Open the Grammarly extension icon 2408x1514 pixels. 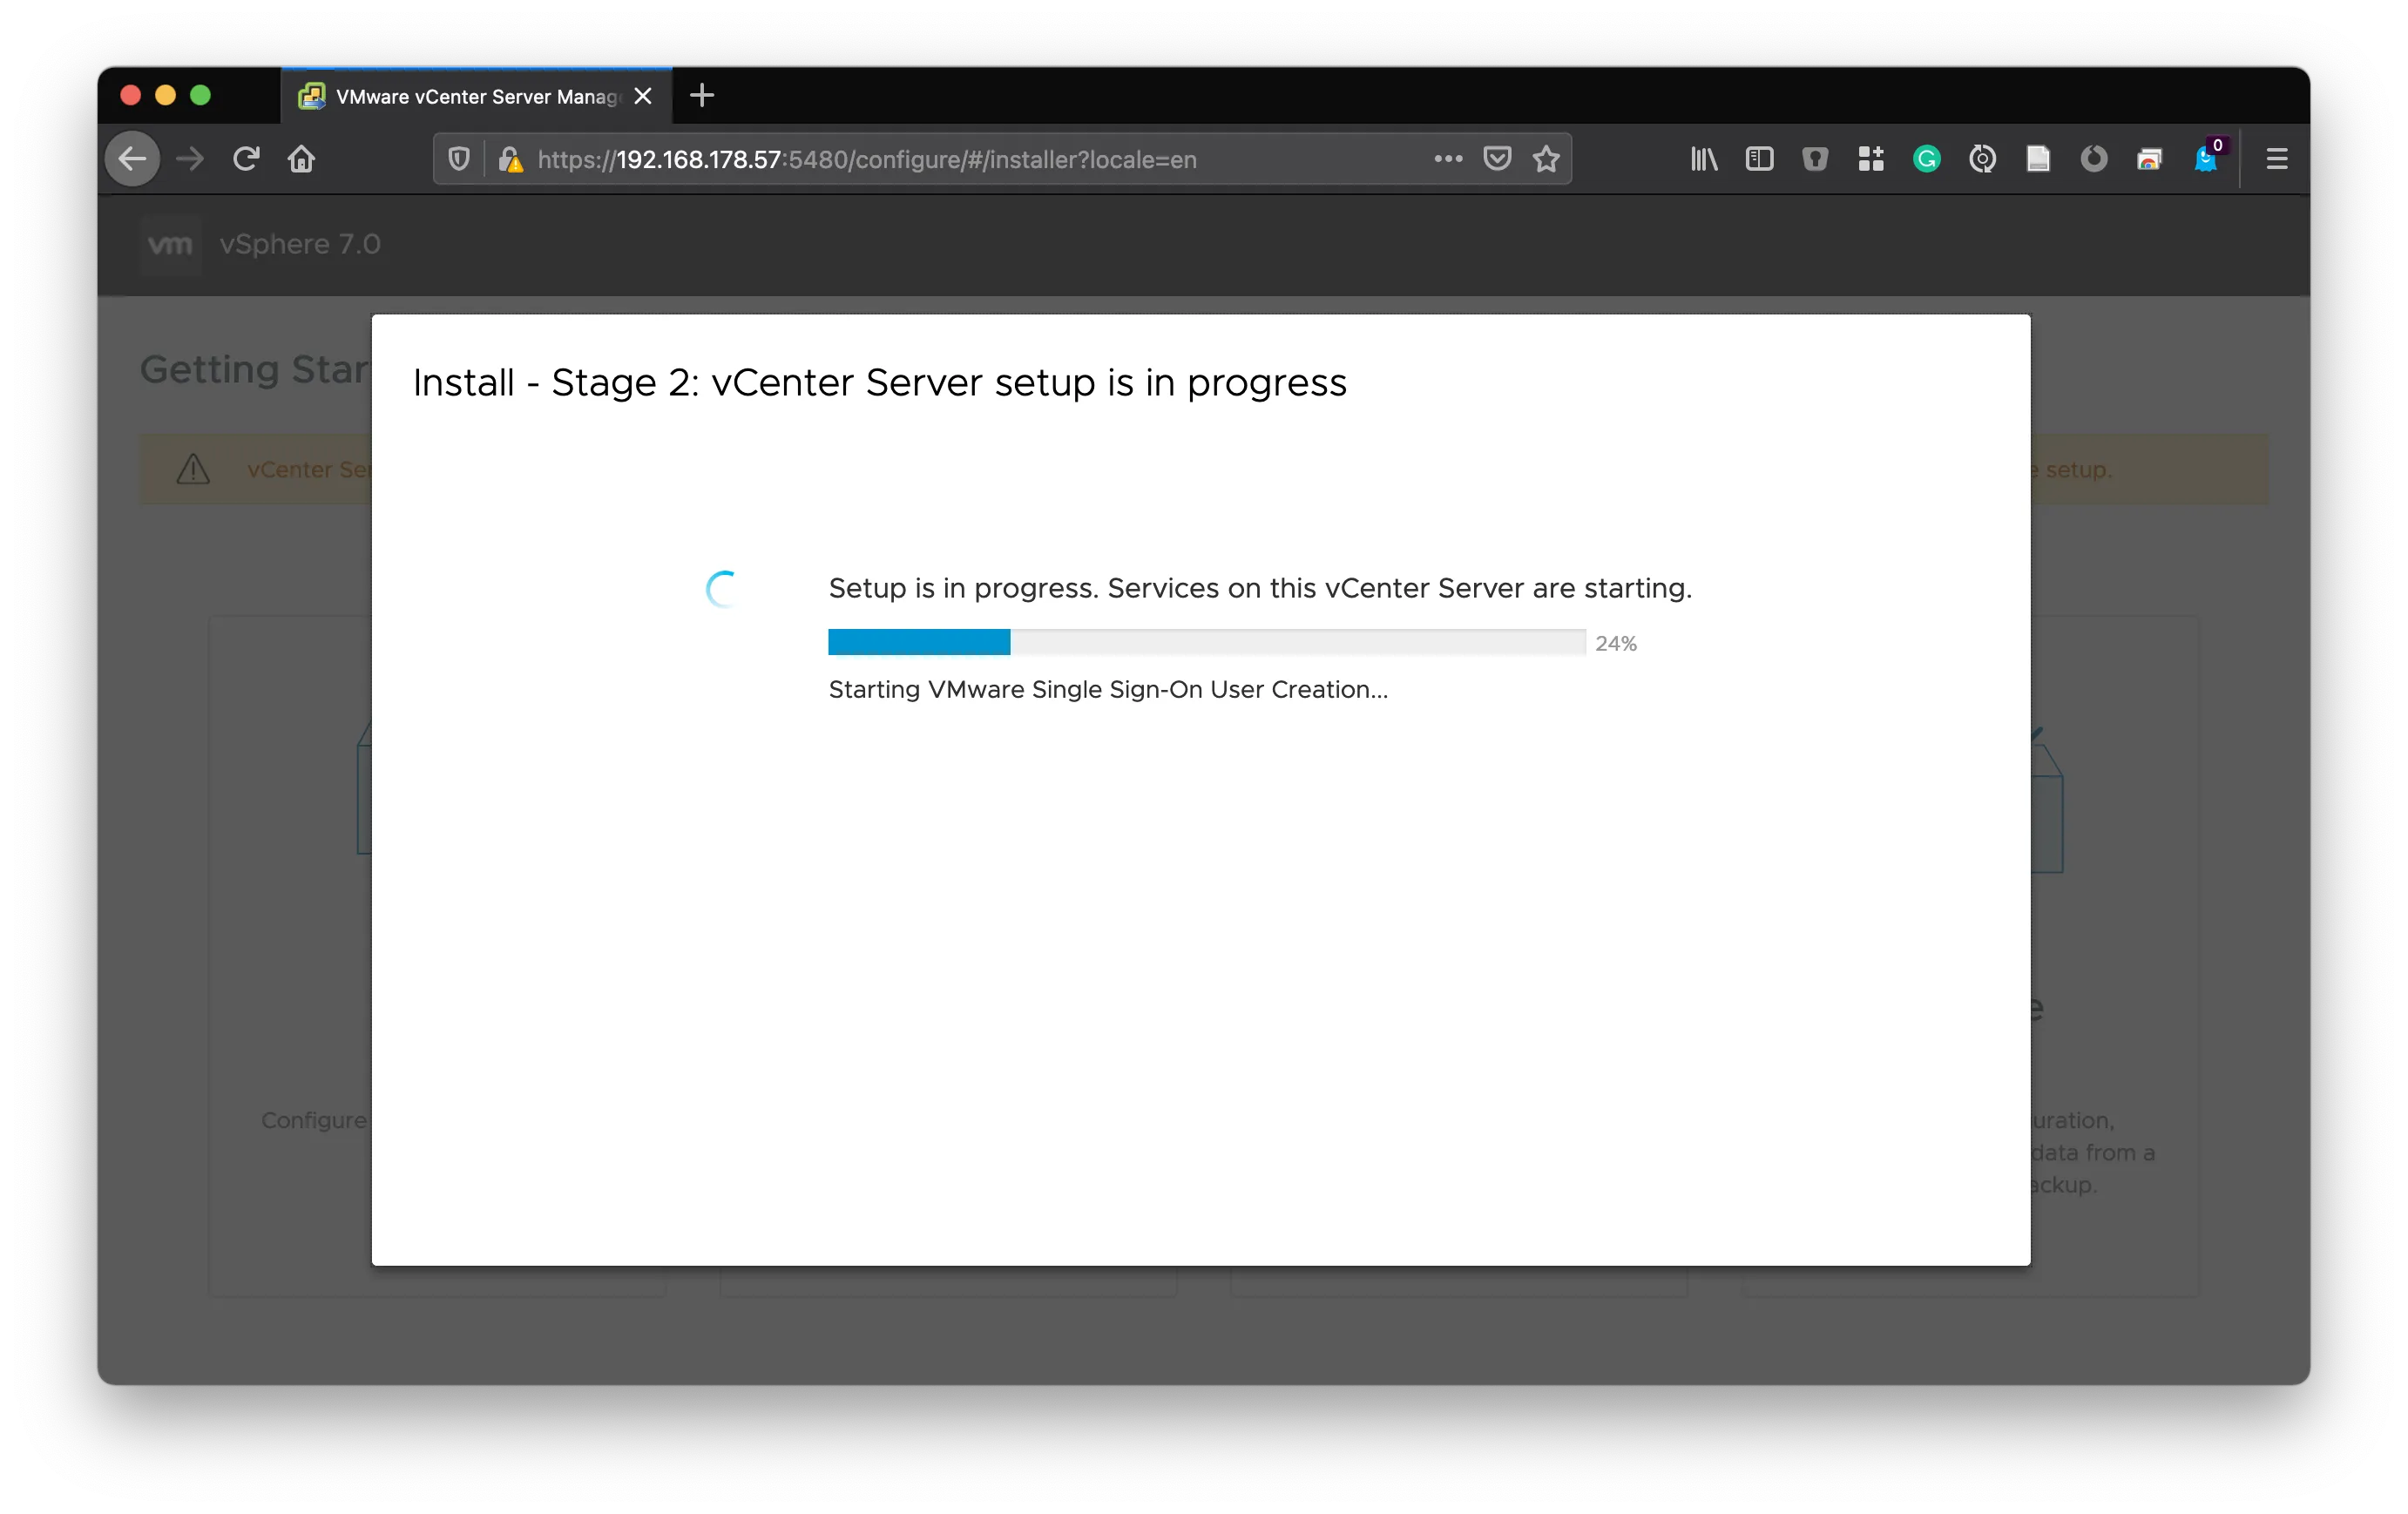click(1926, 159)
